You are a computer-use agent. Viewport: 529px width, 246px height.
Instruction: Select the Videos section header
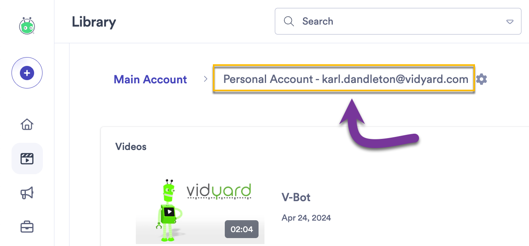[131, 146]
